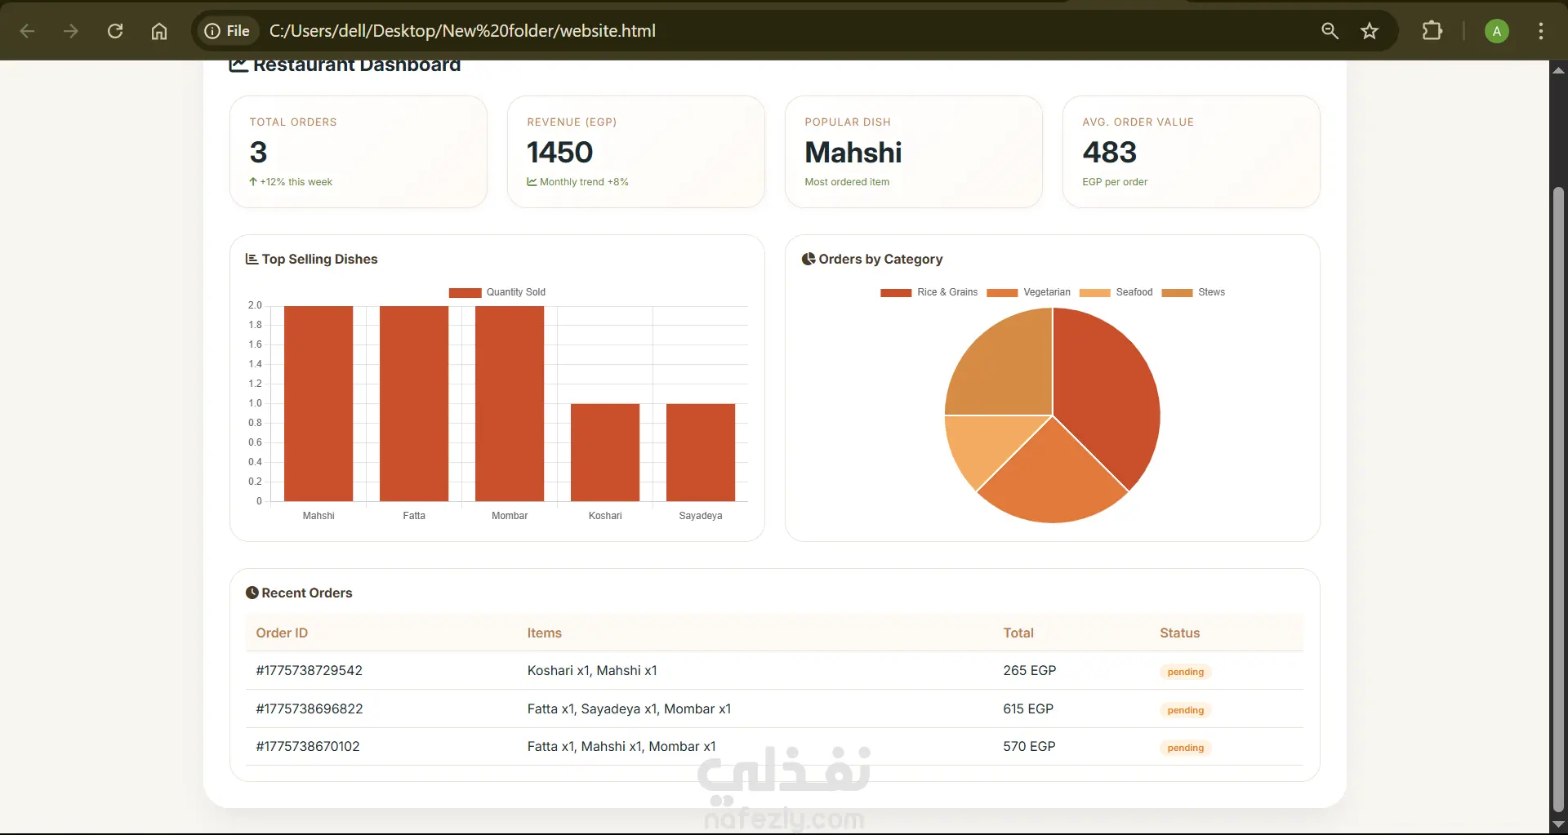This screenshot has width=1568, height=835.
Task: Toggle the Seafood legend entry
Action: (1116, 292)
